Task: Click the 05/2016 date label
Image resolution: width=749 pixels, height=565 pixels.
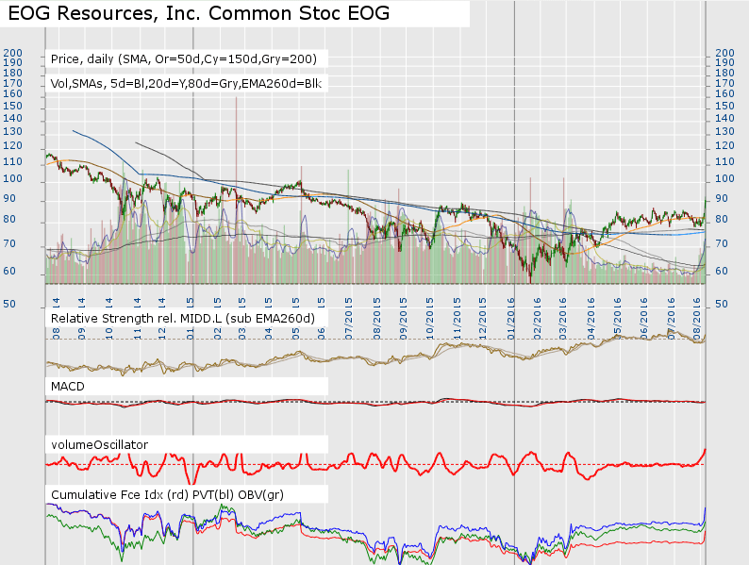Action: coord(617,319)
